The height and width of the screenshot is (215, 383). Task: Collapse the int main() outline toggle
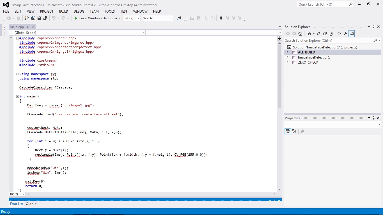17,96
